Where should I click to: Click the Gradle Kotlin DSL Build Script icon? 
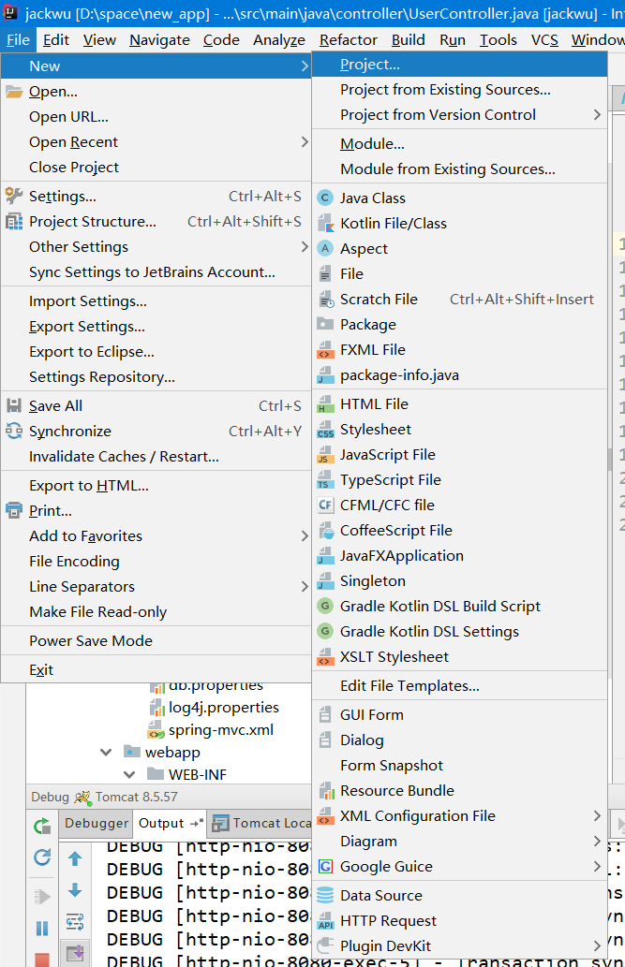(325, 607)
